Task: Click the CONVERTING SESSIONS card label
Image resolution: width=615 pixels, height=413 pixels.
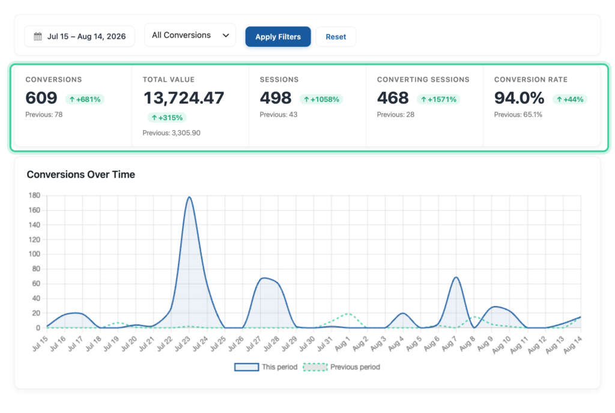Action: [x=423, y=80]
